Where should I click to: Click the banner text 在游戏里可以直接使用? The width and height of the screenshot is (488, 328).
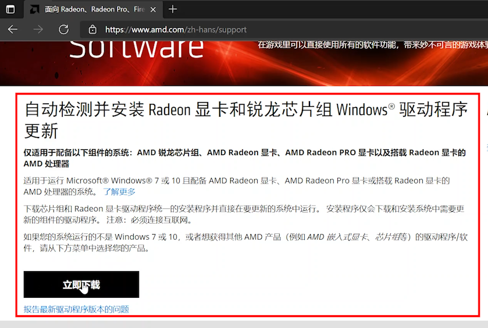tap(372, 45)
